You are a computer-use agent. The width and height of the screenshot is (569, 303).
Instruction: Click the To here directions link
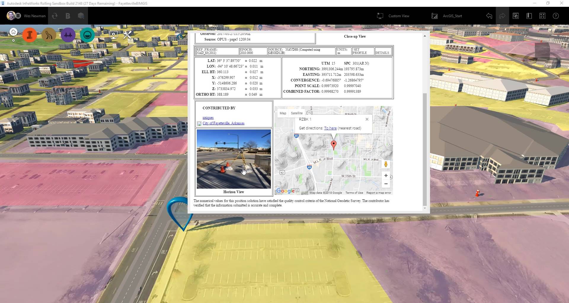click(330, 128)
